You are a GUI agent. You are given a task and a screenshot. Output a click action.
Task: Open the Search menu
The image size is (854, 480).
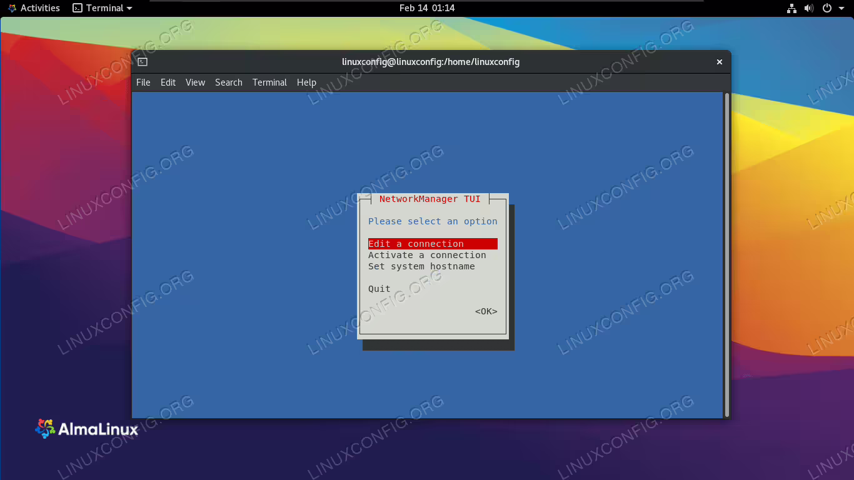(229, 82)
